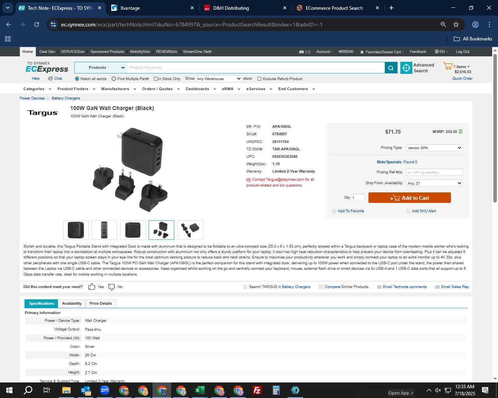This screenshot has width=498, height=398.
Task: Reload the page
Action: pos(37,24)
